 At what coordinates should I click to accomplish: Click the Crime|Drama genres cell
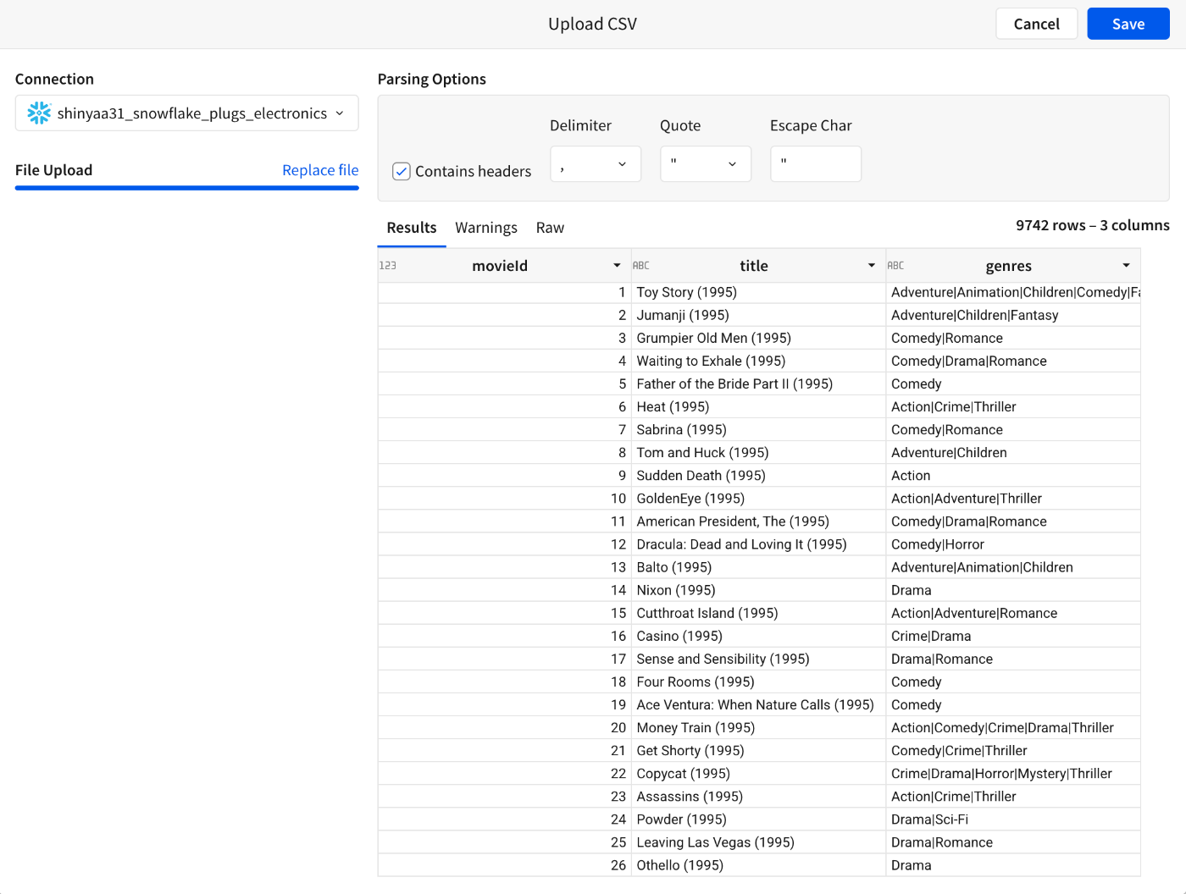pos(1013,636)
